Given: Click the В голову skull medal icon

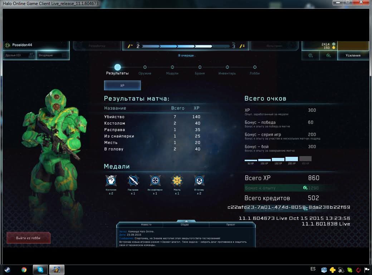Looking at the screenshot, I should click(x=199, y=180).
